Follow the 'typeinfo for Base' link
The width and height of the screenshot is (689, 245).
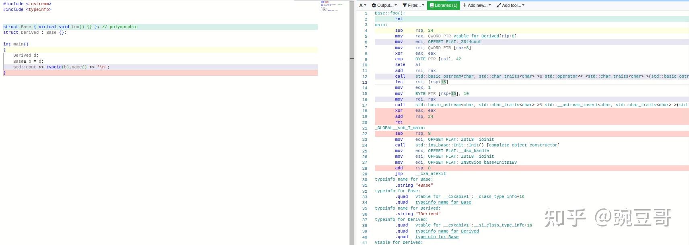coord(437,237)
